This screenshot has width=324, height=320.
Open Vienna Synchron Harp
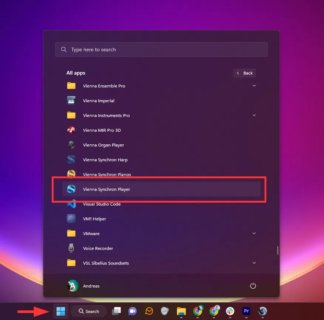tap(105, 160)
